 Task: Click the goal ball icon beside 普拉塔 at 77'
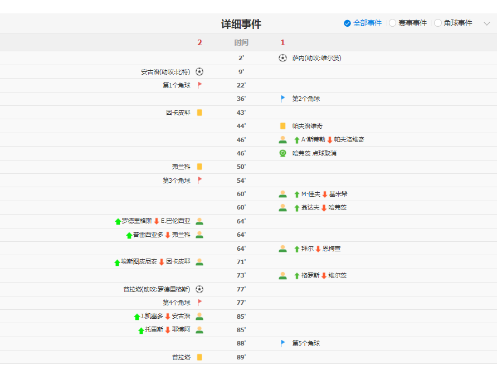(199, 289)
